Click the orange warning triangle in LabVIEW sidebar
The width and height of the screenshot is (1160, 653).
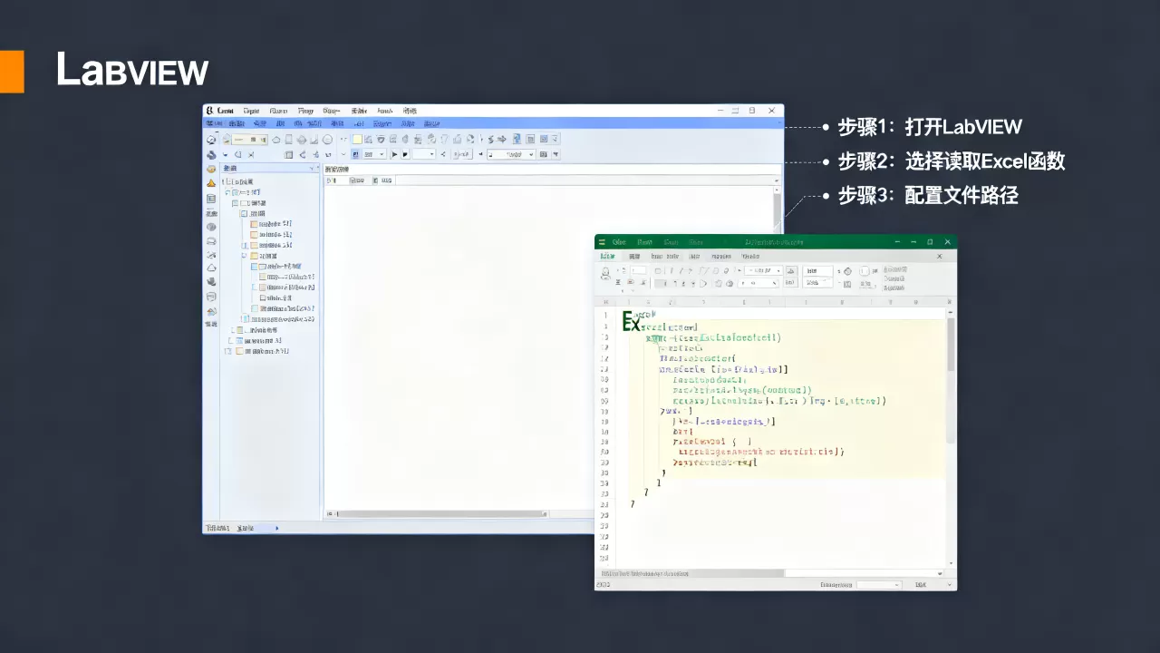211,183
